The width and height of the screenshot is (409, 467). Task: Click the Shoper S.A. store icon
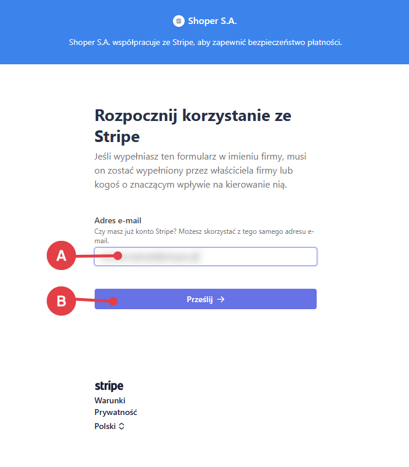tap(179, 21)
